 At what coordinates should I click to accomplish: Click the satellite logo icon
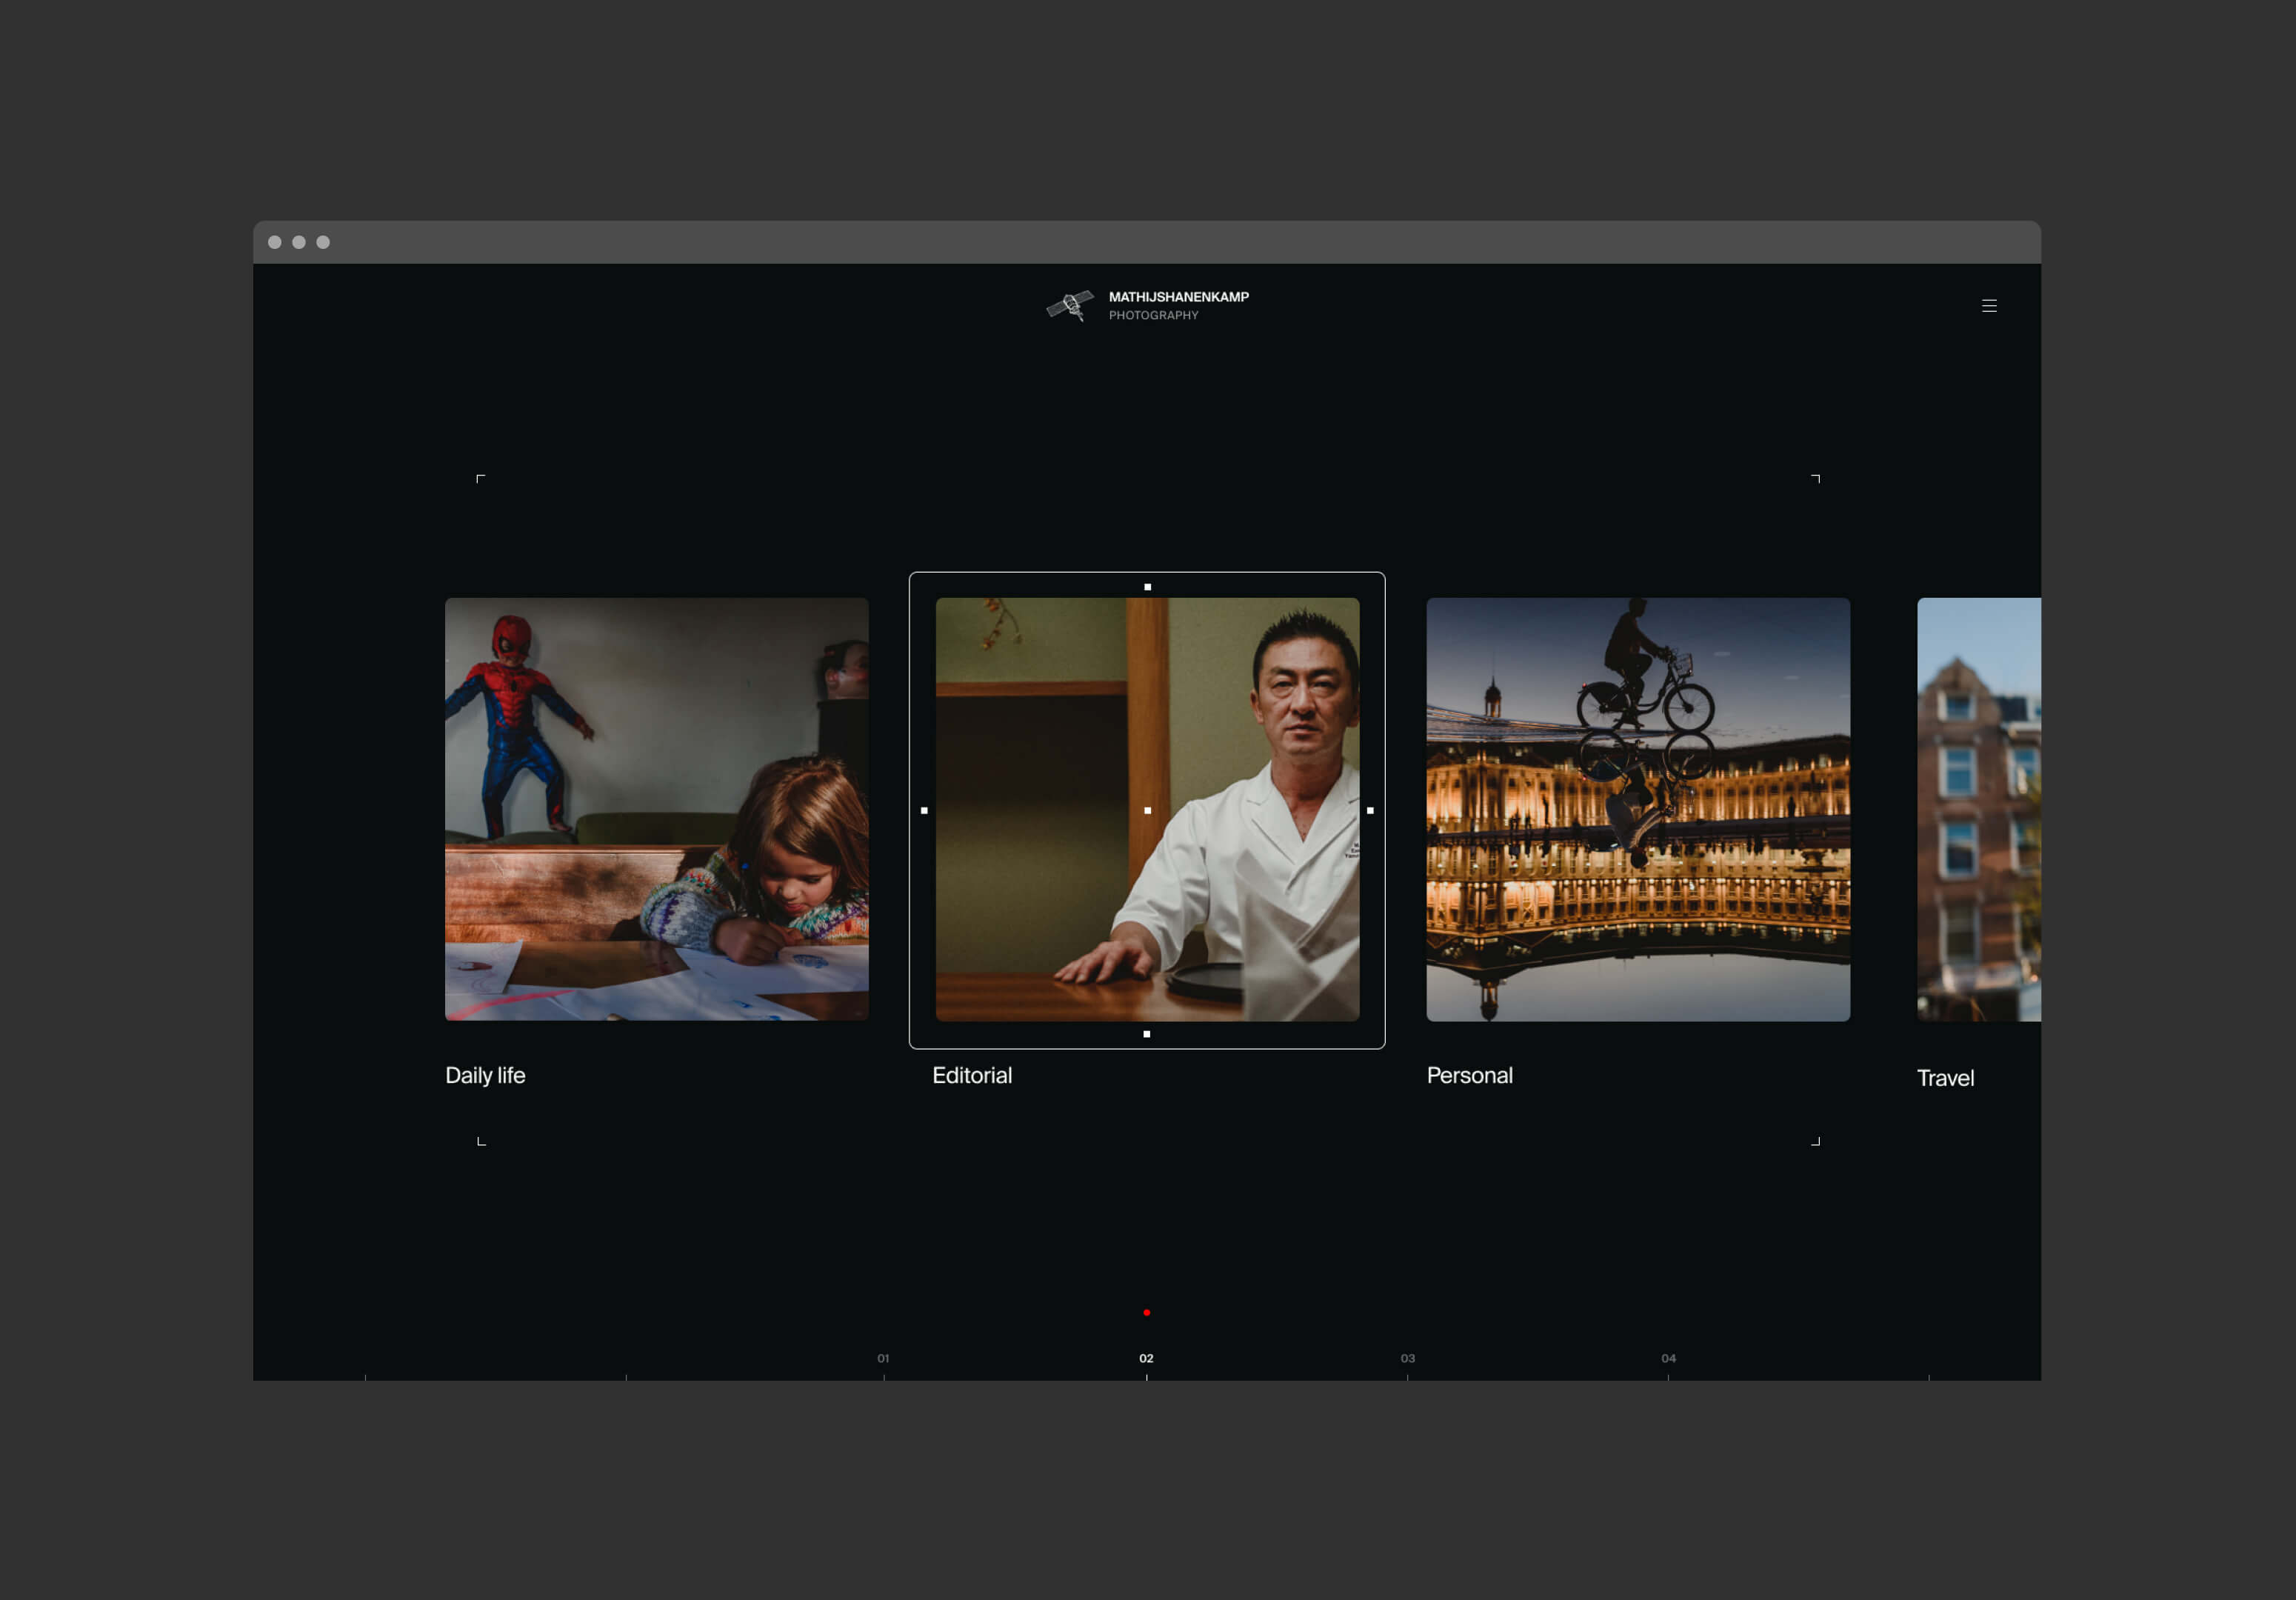(1070, 305)
